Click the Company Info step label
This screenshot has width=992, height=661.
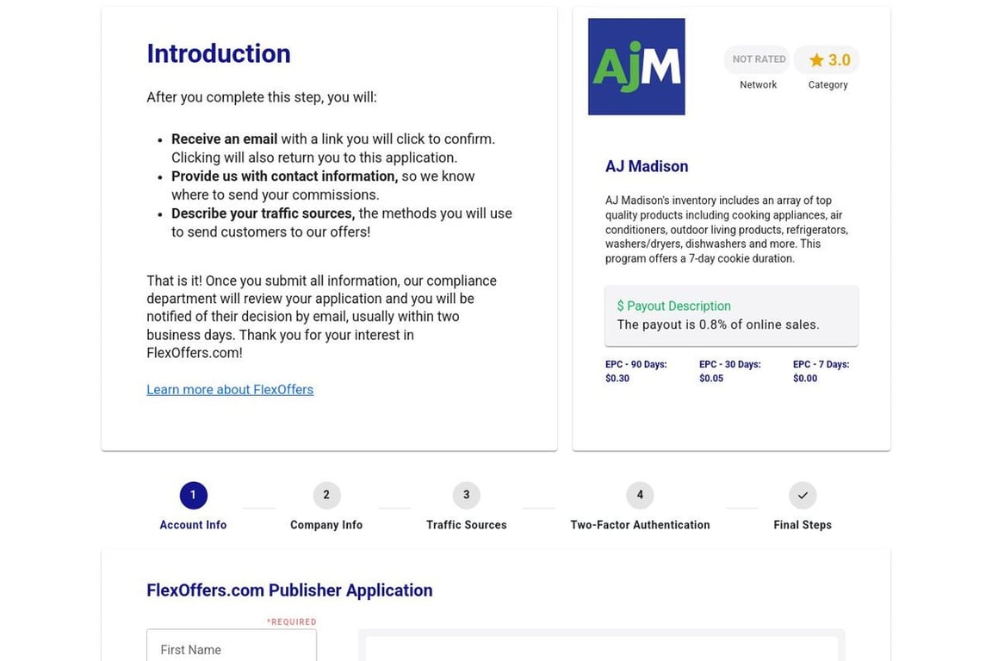click(x=326, y=525)
